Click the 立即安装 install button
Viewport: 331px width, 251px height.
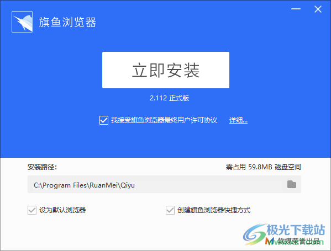[166, 70]
